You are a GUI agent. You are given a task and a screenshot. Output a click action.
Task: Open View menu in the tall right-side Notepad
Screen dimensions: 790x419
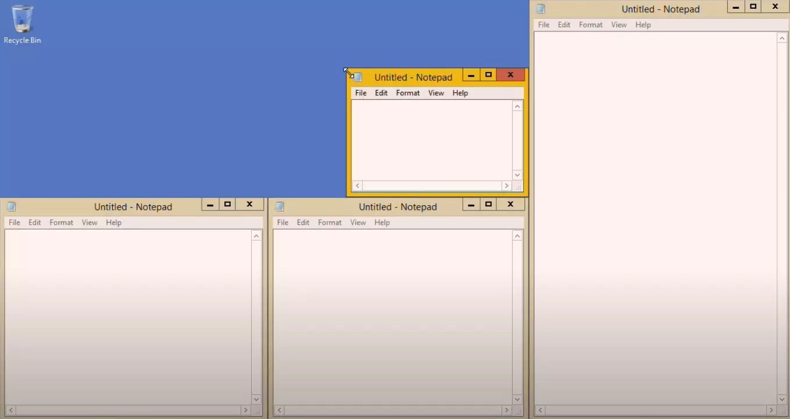pos(619,25)
